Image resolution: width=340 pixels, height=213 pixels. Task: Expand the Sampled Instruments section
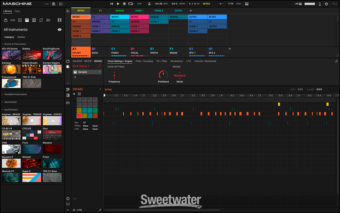[x=15, y=94]
